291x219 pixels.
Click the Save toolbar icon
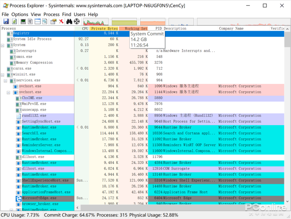pos(6,22)
